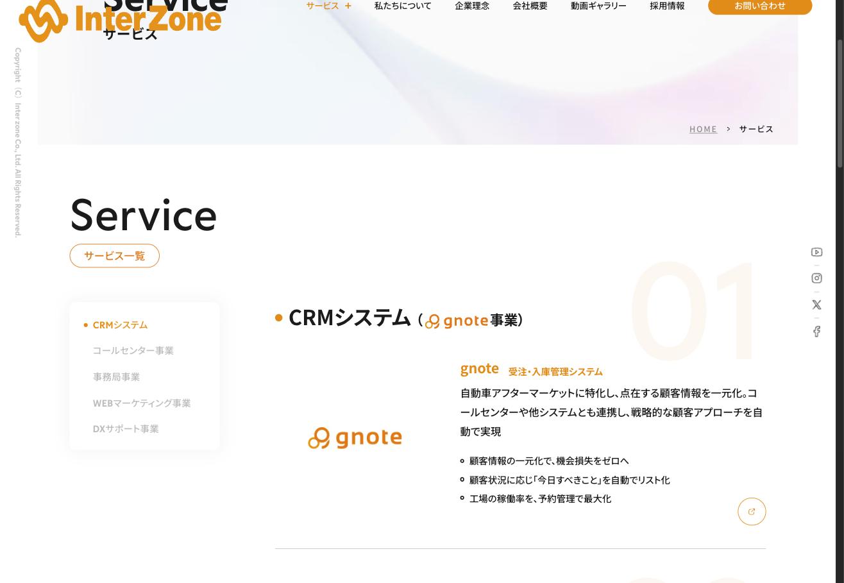Click the CRMシステム section heading

pyautogui.click(x=350, y=317)
